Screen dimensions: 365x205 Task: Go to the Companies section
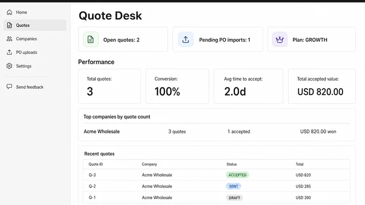pyautogui.click(x=35, y=39)
